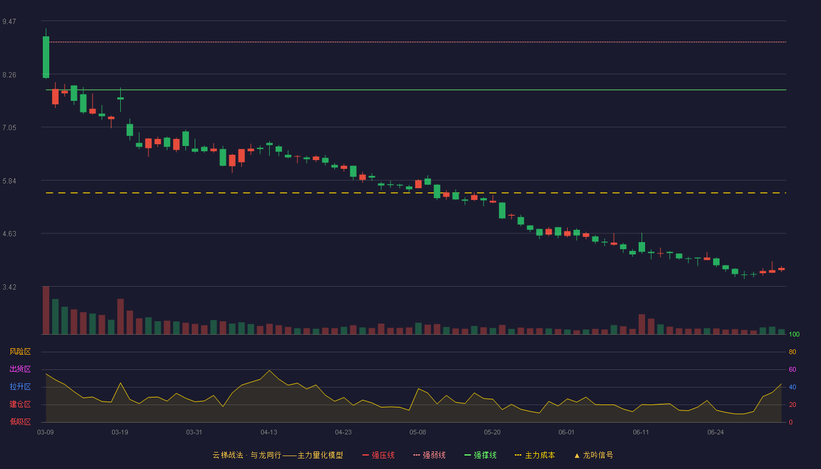Click the 5.84 price axis label
The height and width of the screenshot is (469, 821).
click(9, 181)
